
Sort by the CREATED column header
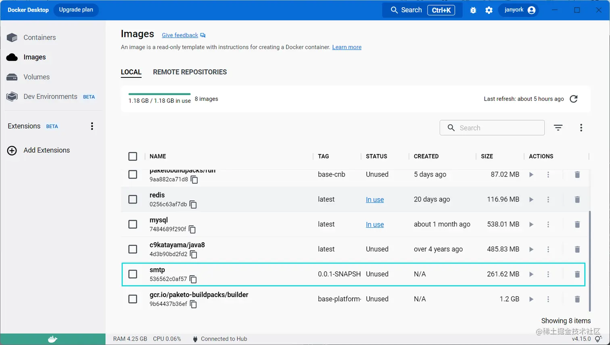(x=426, y=156)
